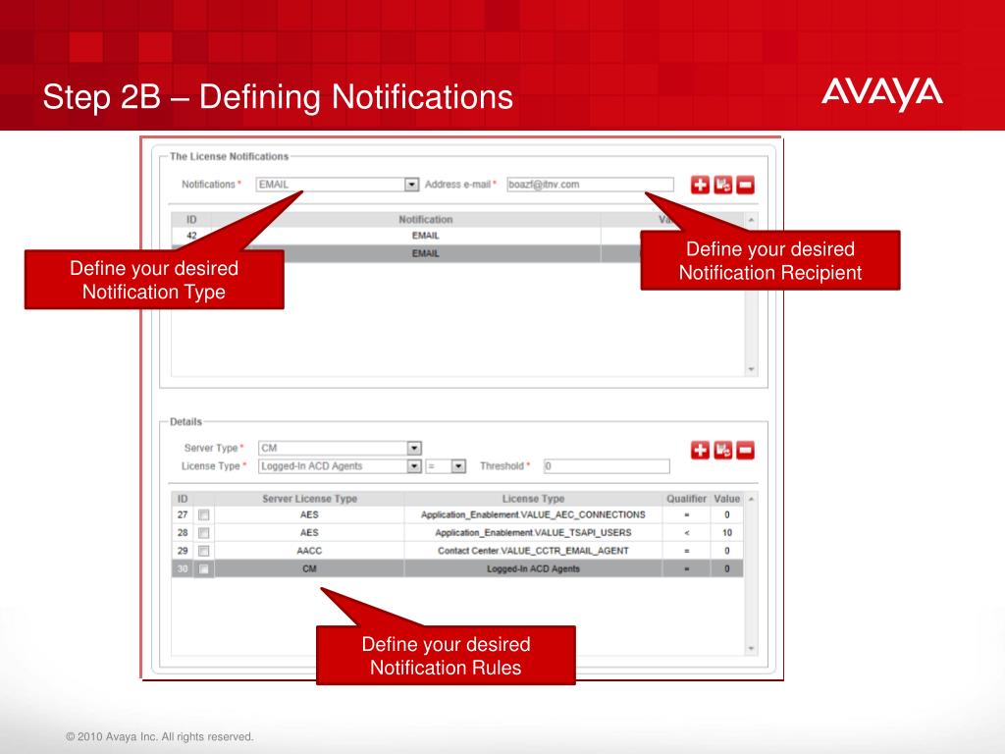
Task: Tick the checkbox in row 27 AES
Action: click(204, 514)
